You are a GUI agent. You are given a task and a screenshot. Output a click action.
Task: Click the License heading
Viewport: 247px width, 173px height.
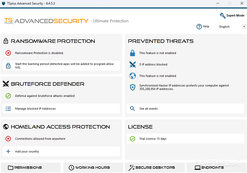[x=140, y=127]
